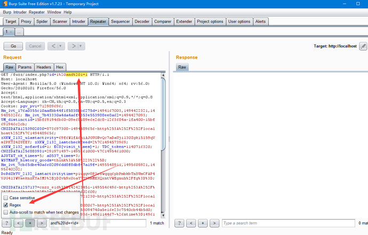Switch to the Spider tab
Screen dimensions: 368x235
click(x=42, y=21)
